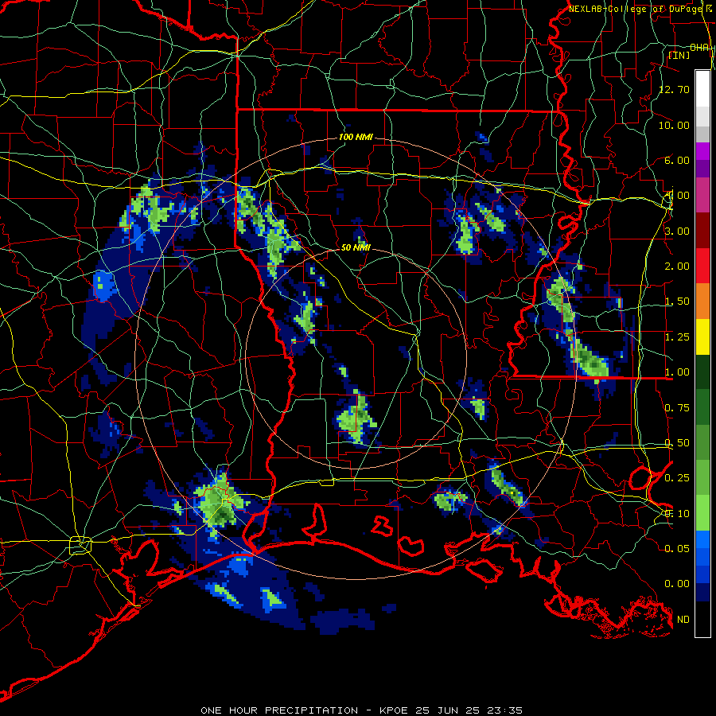Click the 100 NMI range ring label

tap(356, 137)
